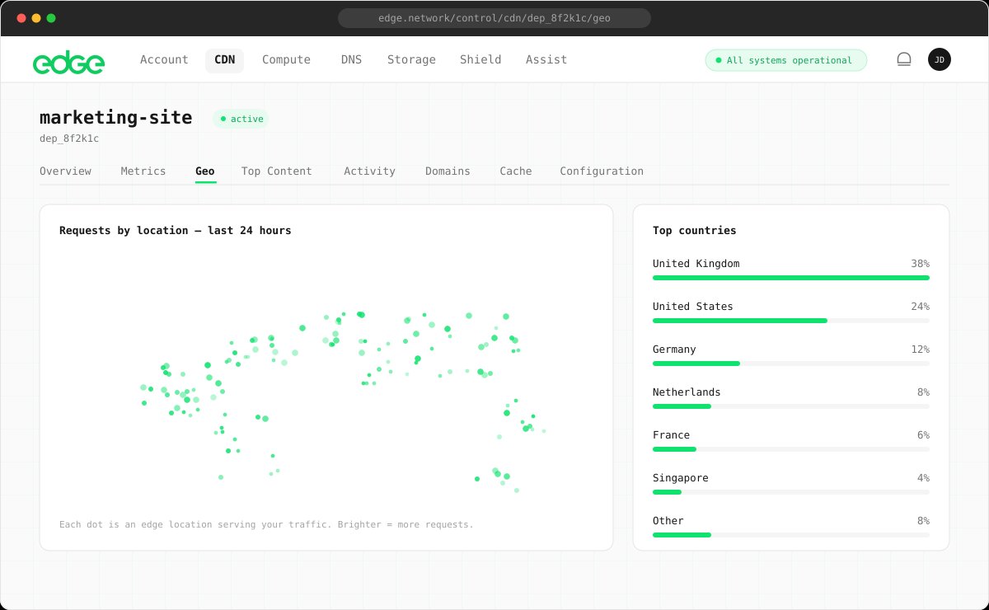Select the Geo tab
This screenshot has width=989, height=610.
(205, 171)
